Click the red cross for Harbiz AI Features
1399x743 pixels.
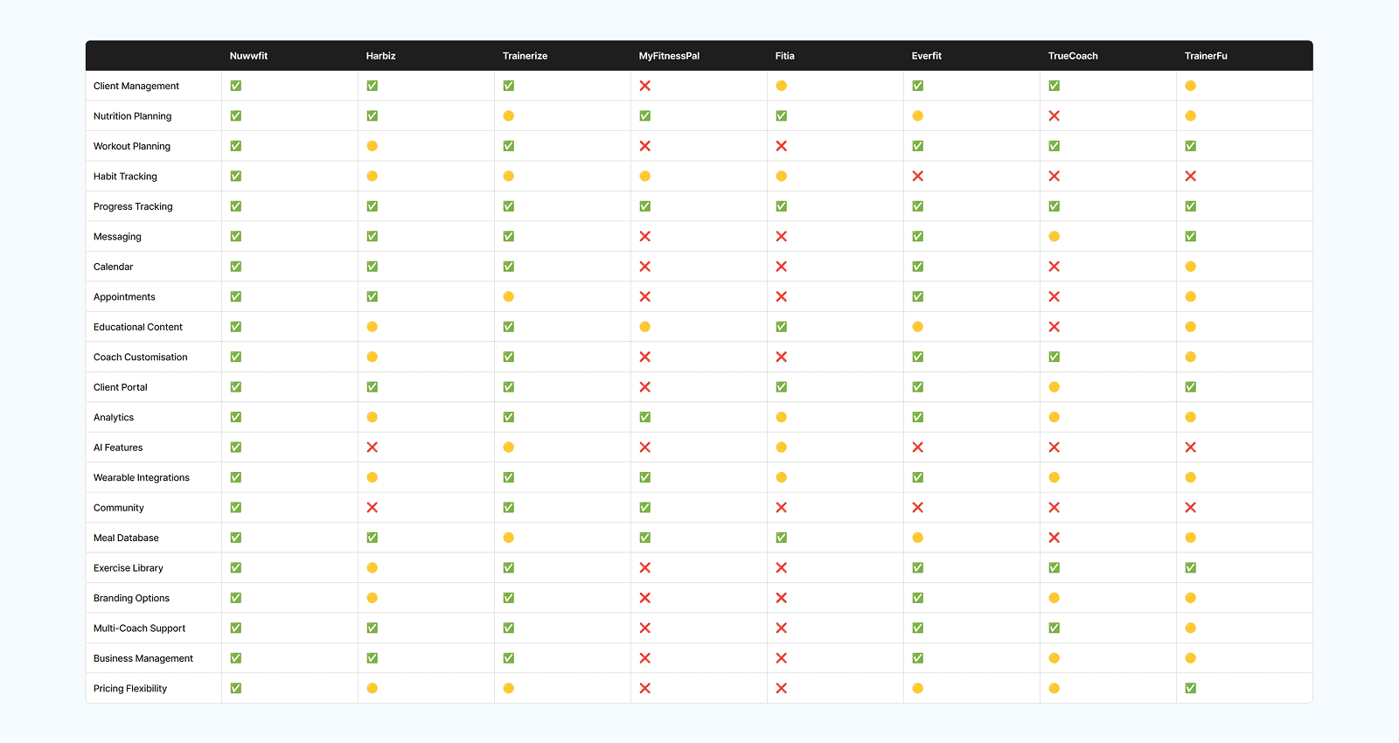tap(372, 448)
